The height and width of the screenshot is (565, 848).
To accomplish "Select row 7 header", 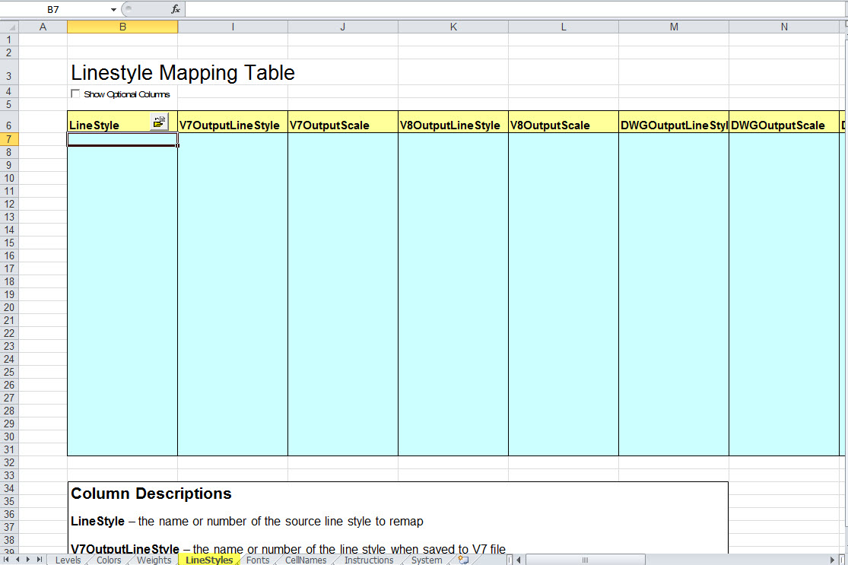I will click(x=9, y=139).
